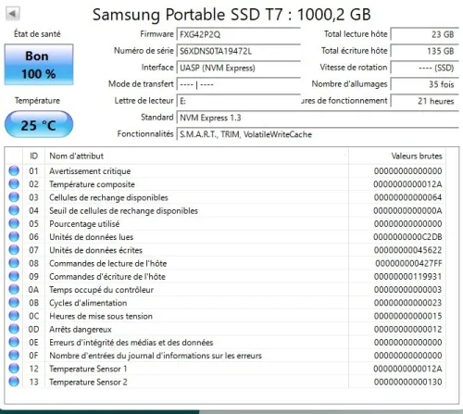Select attribute name Avertissement critique
The image size is (463, 414).
[90, 171]
